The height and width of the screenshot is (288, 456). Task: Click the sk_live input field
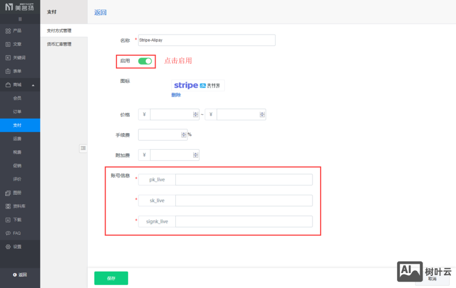tap(244, 200)
